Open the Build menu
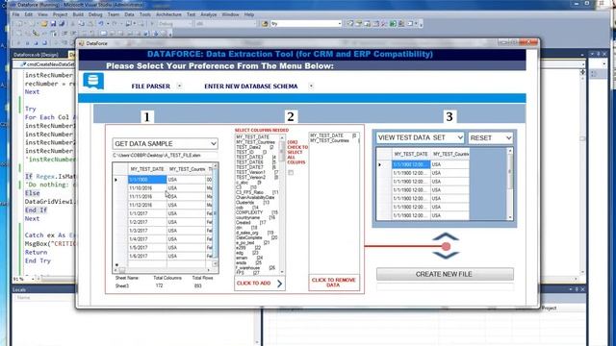Image resolution: width=616 pixels, height=346 pixels. (78, 14)
